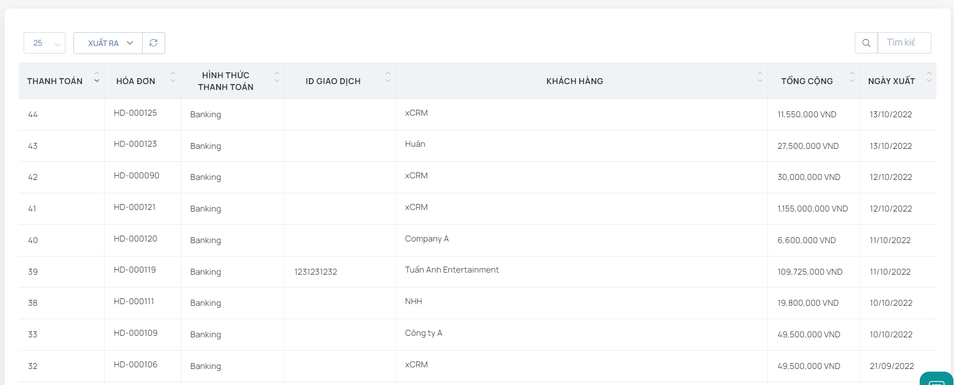Sort by Khách Hàng column arrows
954x385 pixels.
[x=759, y=77]
